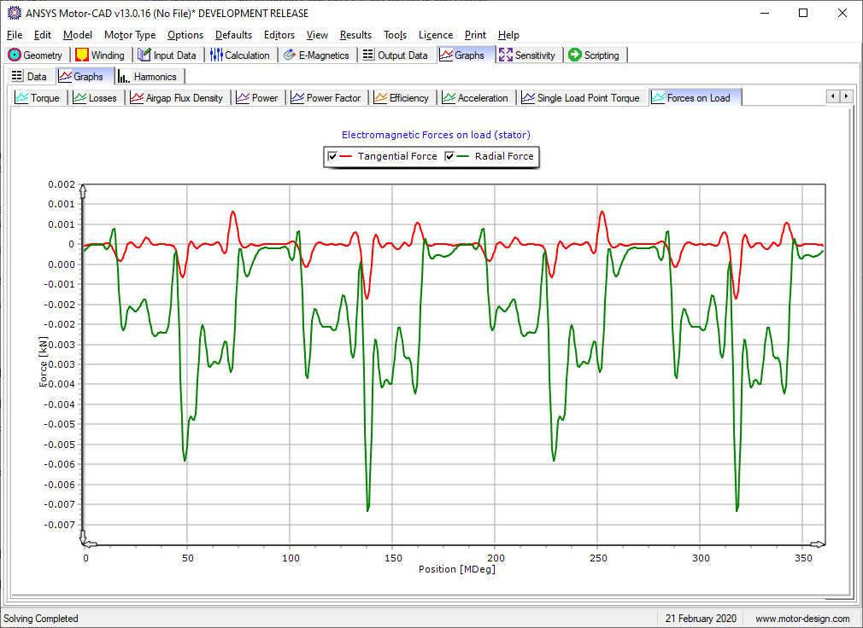
Task: Click the Force [kN] axis label
Action: tap(44, 361)
